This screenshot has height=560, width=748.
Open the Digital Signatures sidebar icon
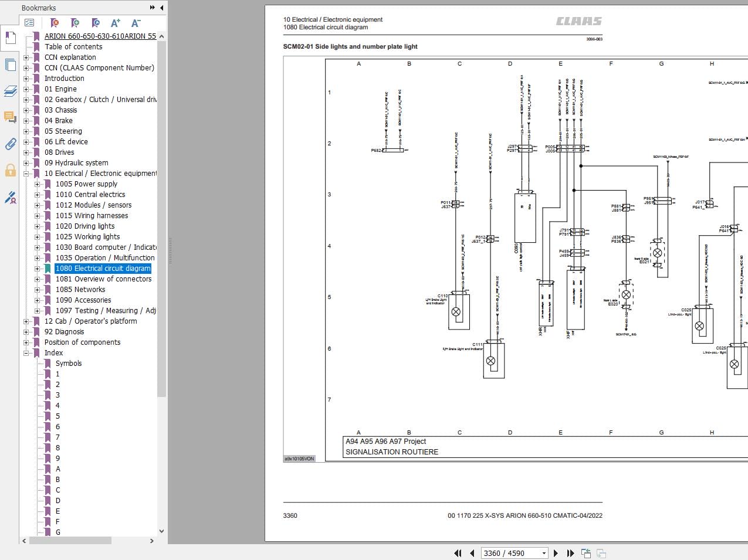tap(10, 198)
